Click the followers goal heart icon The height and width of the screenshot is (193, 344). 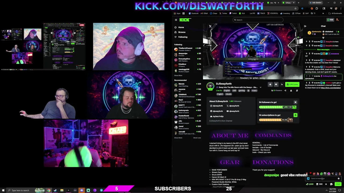[x=295, y=102]
